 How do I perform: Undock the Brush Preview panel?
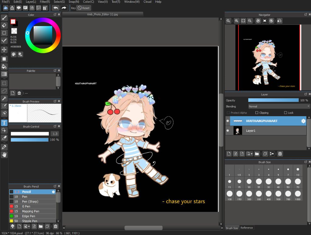coord(55,101)
